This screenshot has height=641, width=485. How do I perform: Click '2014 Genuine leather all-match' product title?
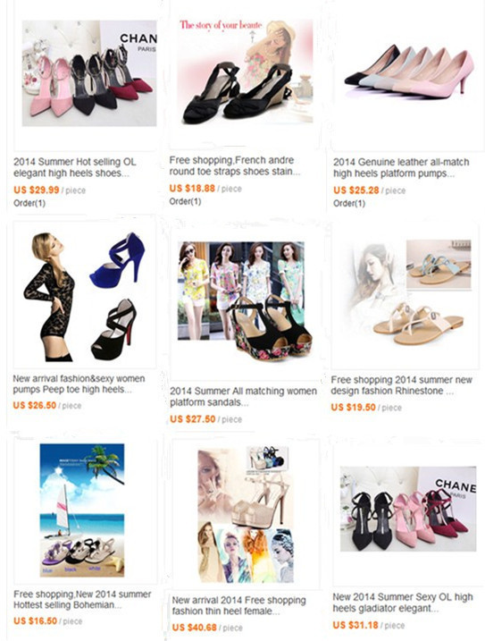pos(401,167)
